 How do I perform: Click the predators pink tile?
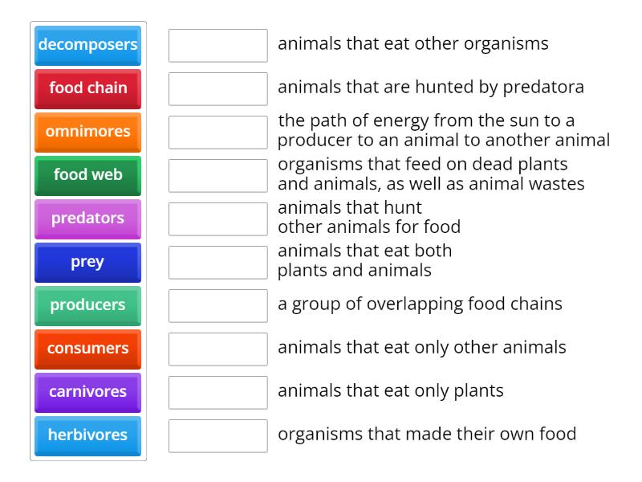87,219
